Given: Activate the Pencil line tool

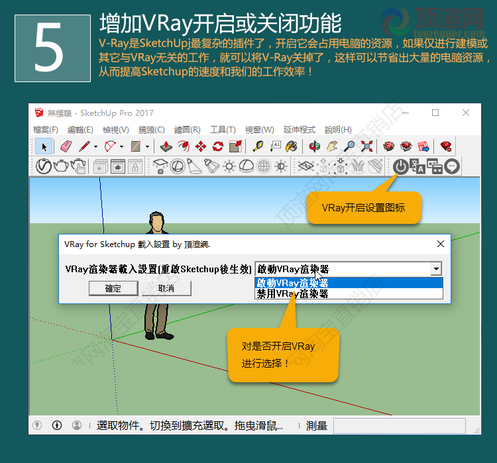Looking at the screenshot, I should click(84, 147).
